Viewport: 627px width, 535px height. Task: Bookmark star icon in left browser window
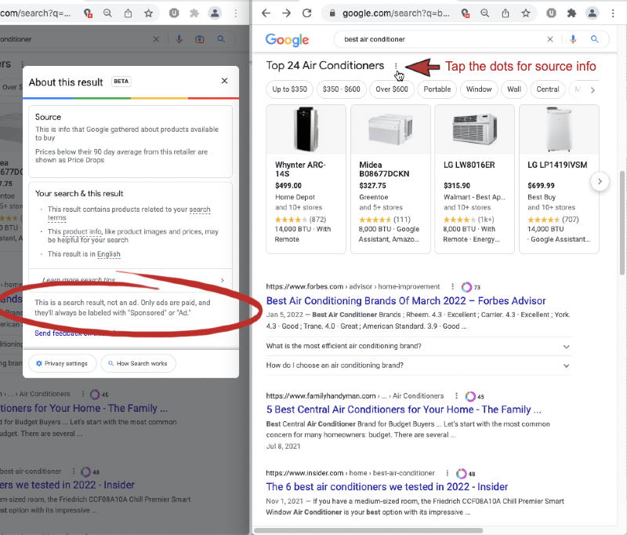(148, 13)
